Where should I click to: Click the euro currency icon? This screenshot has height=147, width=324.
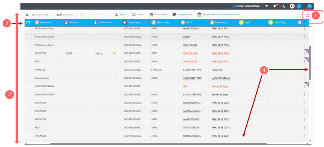click(x=299, y=6)
